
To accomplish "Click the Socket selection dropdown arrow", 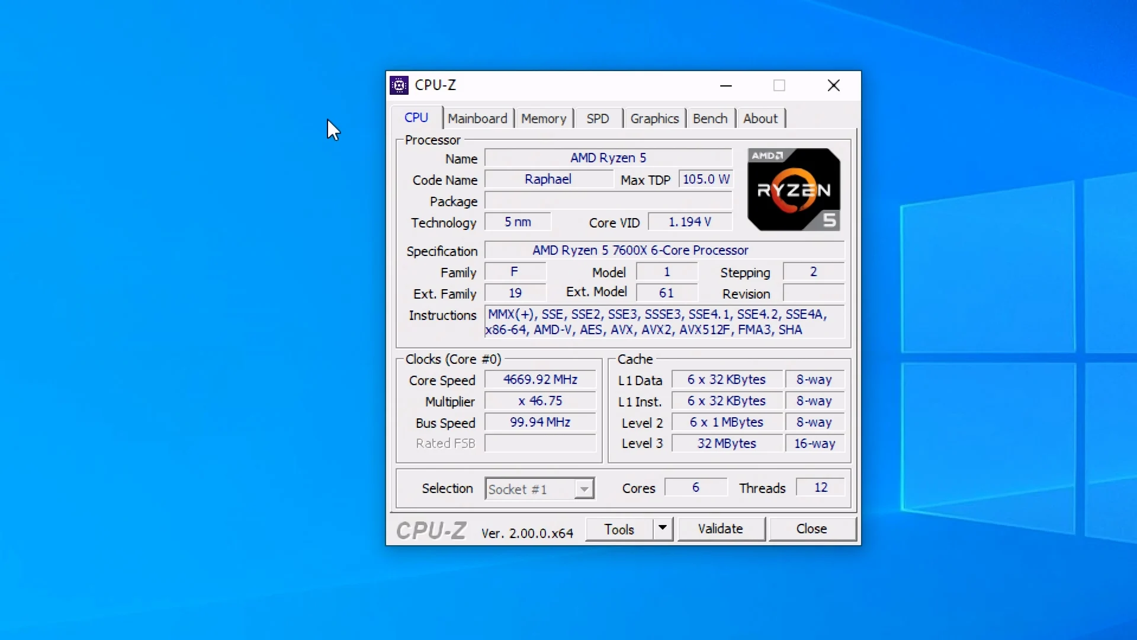I will (x=584, y=489).
